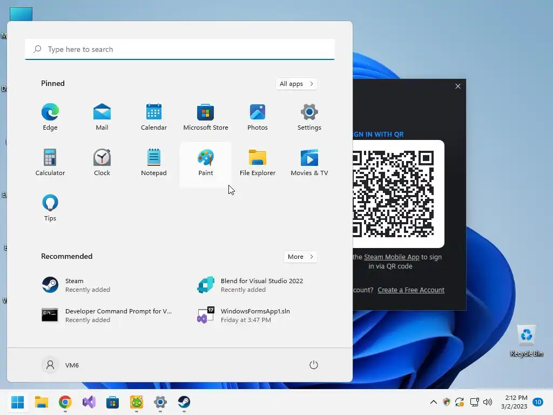Screen dimensions: 553x415
Task: Open Microsoft Store from the taskbar
Action: (112, 402)
